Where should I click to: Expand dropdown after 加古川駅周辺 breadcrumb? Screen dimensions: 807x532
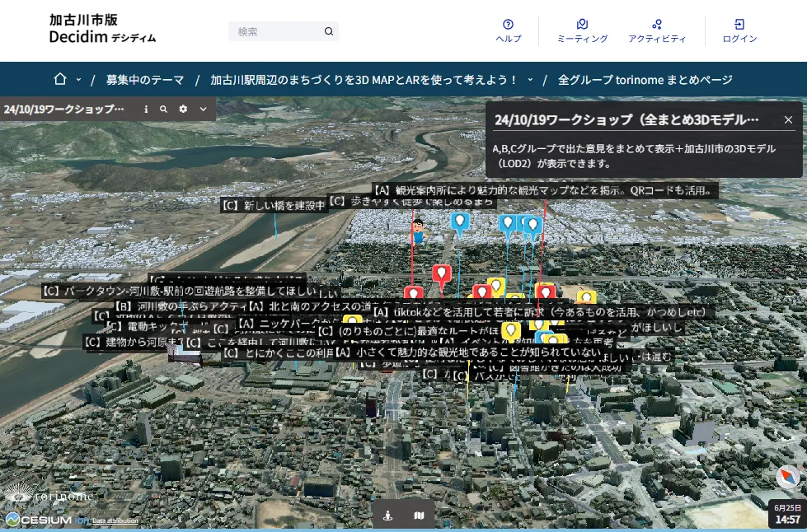tap(530, 80)
